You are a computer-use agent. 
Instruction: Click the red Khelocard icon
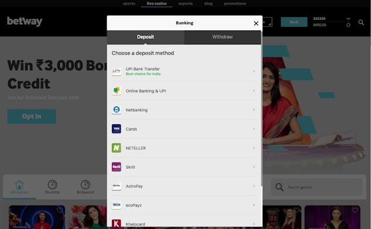point(117,223)
